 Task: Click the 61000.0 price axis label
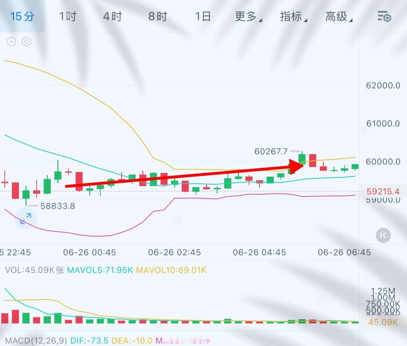[383, 123]
